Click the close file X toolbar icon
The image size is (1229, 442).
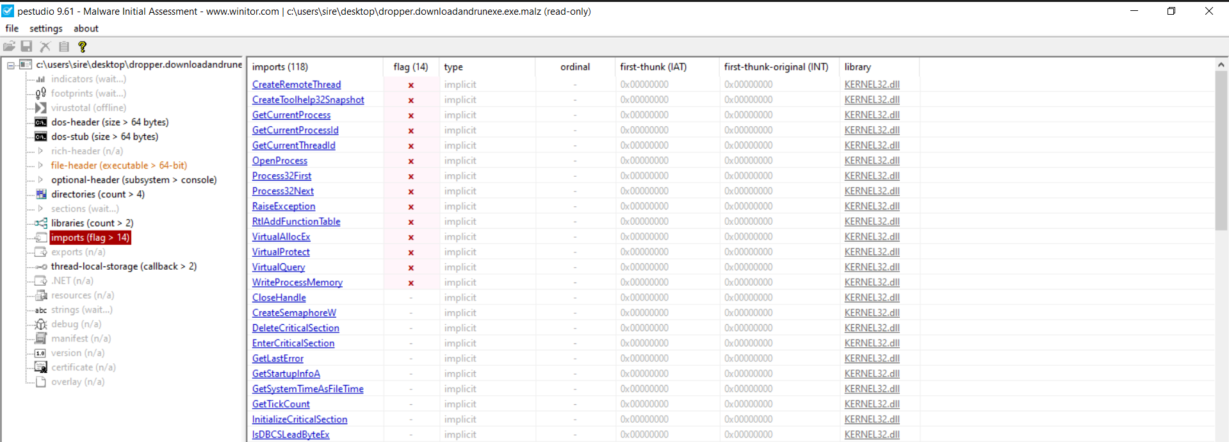pos(45,46)
